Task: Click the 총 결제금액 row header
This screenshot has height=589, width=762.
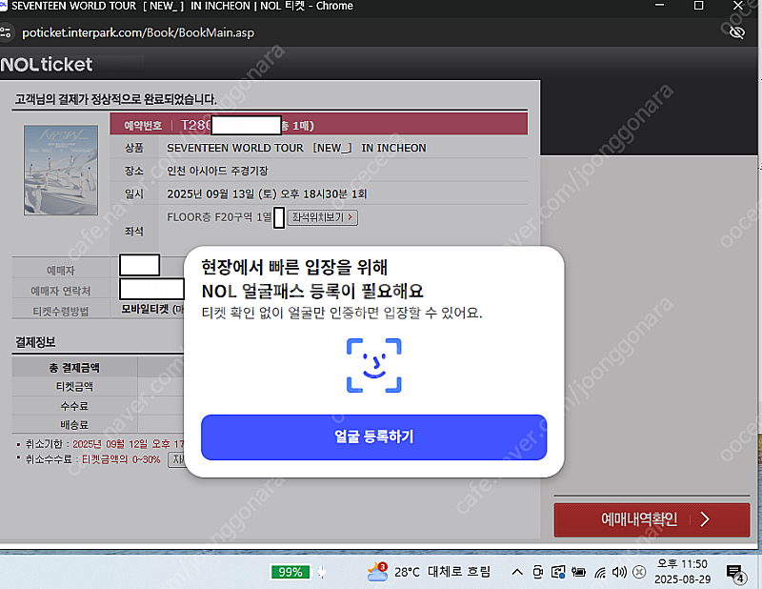Action: coord(74,368)
